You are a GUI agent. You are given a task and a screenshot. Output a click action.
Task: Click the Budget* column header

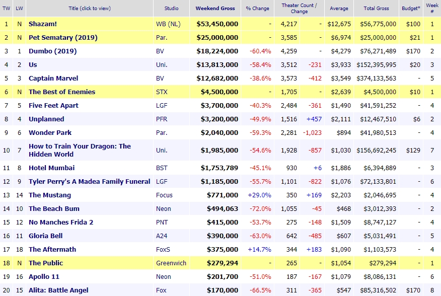click(411, 9)
